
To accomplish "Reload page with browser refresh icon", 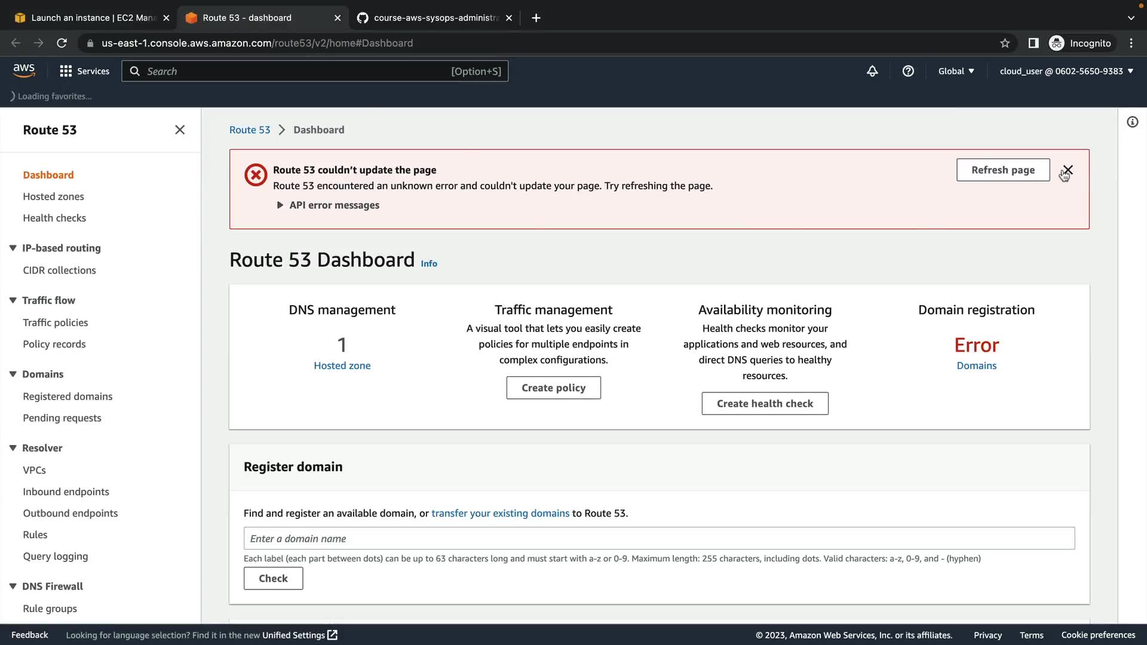I will coord(62,43).
